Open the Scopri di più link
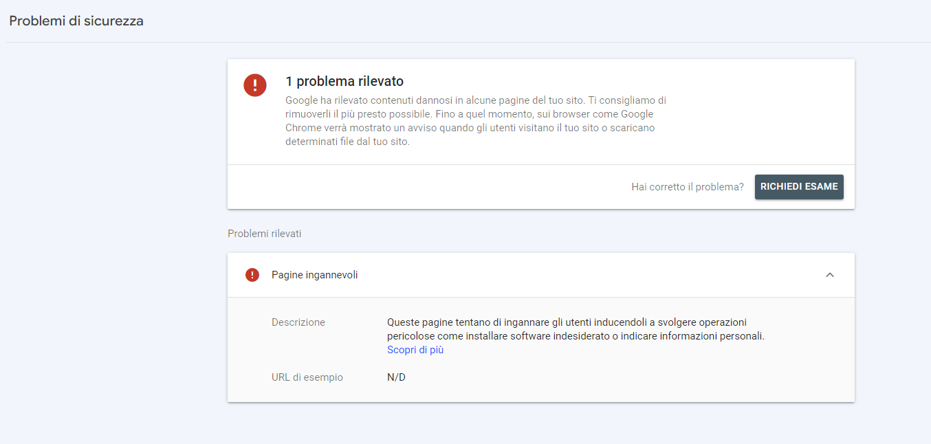This screenshot has height=444, width=931. pos(415,350)
